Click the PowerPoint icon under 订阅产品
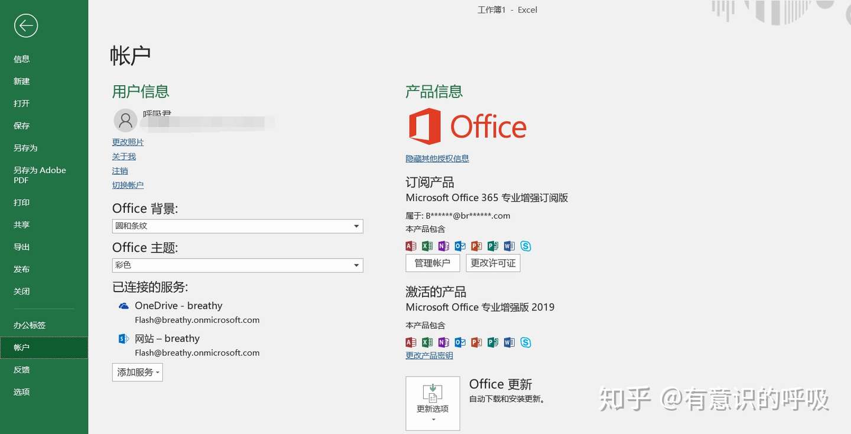The height and width of the screenshot is (434, 851). pos(476,246)
